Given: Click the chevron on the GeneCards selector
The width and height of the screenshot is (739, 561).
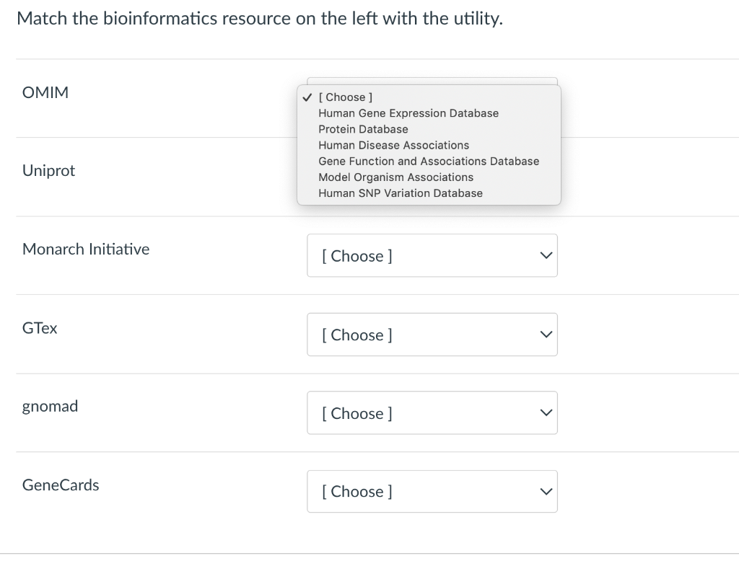Looking at the screenshot, I should coord(545,491).
